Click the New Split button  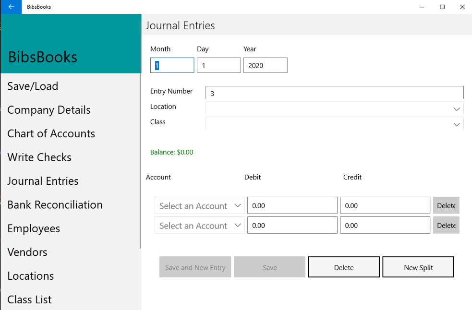click(418, 267)
